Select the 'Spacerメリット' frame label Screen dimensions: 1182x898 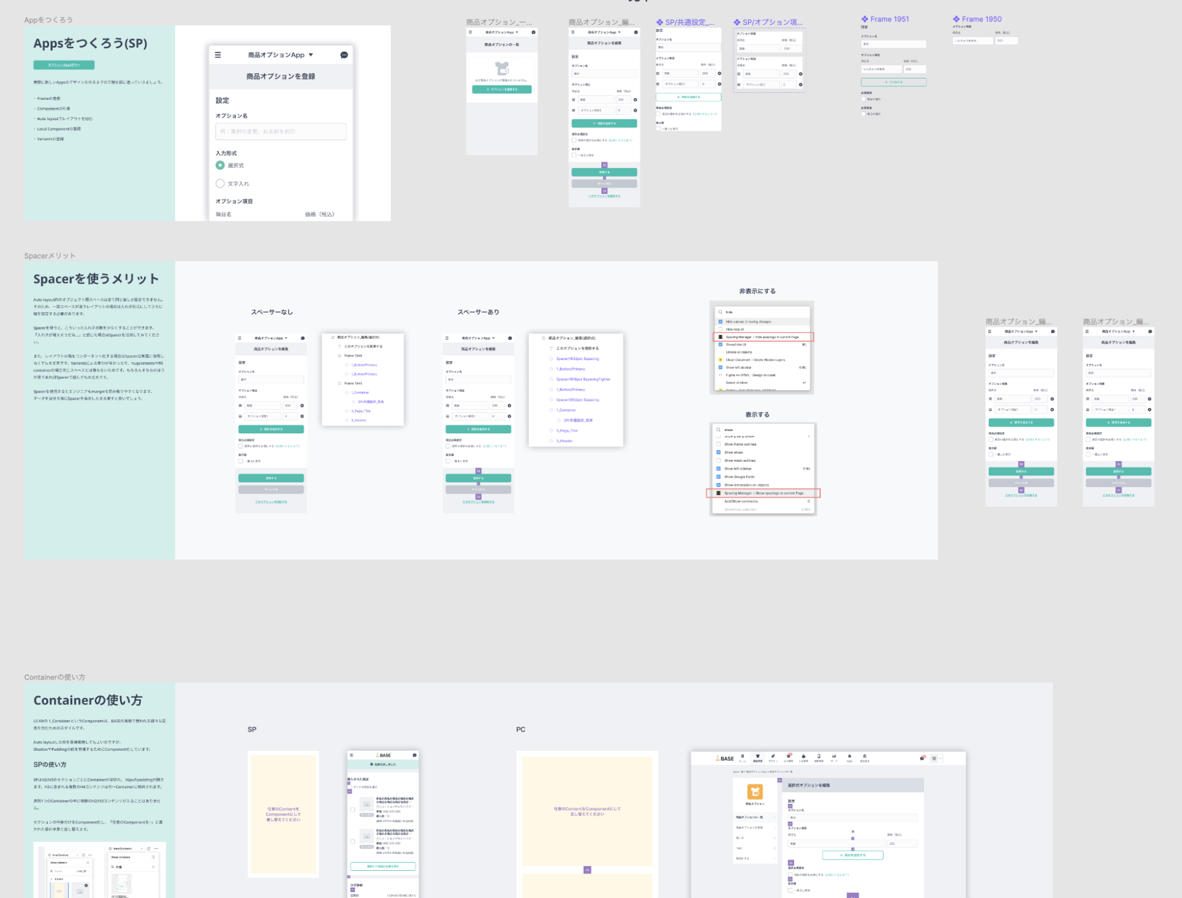tap(50, 256)
